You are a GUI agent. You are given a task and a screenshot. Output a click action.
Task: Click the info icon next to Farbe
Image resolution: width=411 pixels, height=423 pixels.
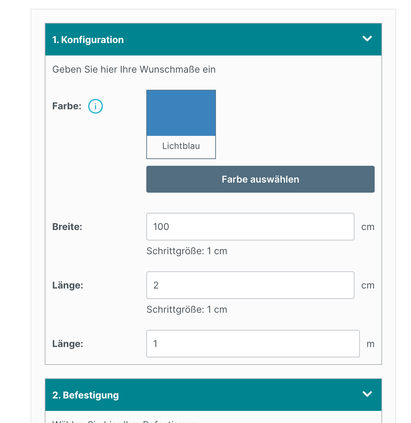[96, 106]
